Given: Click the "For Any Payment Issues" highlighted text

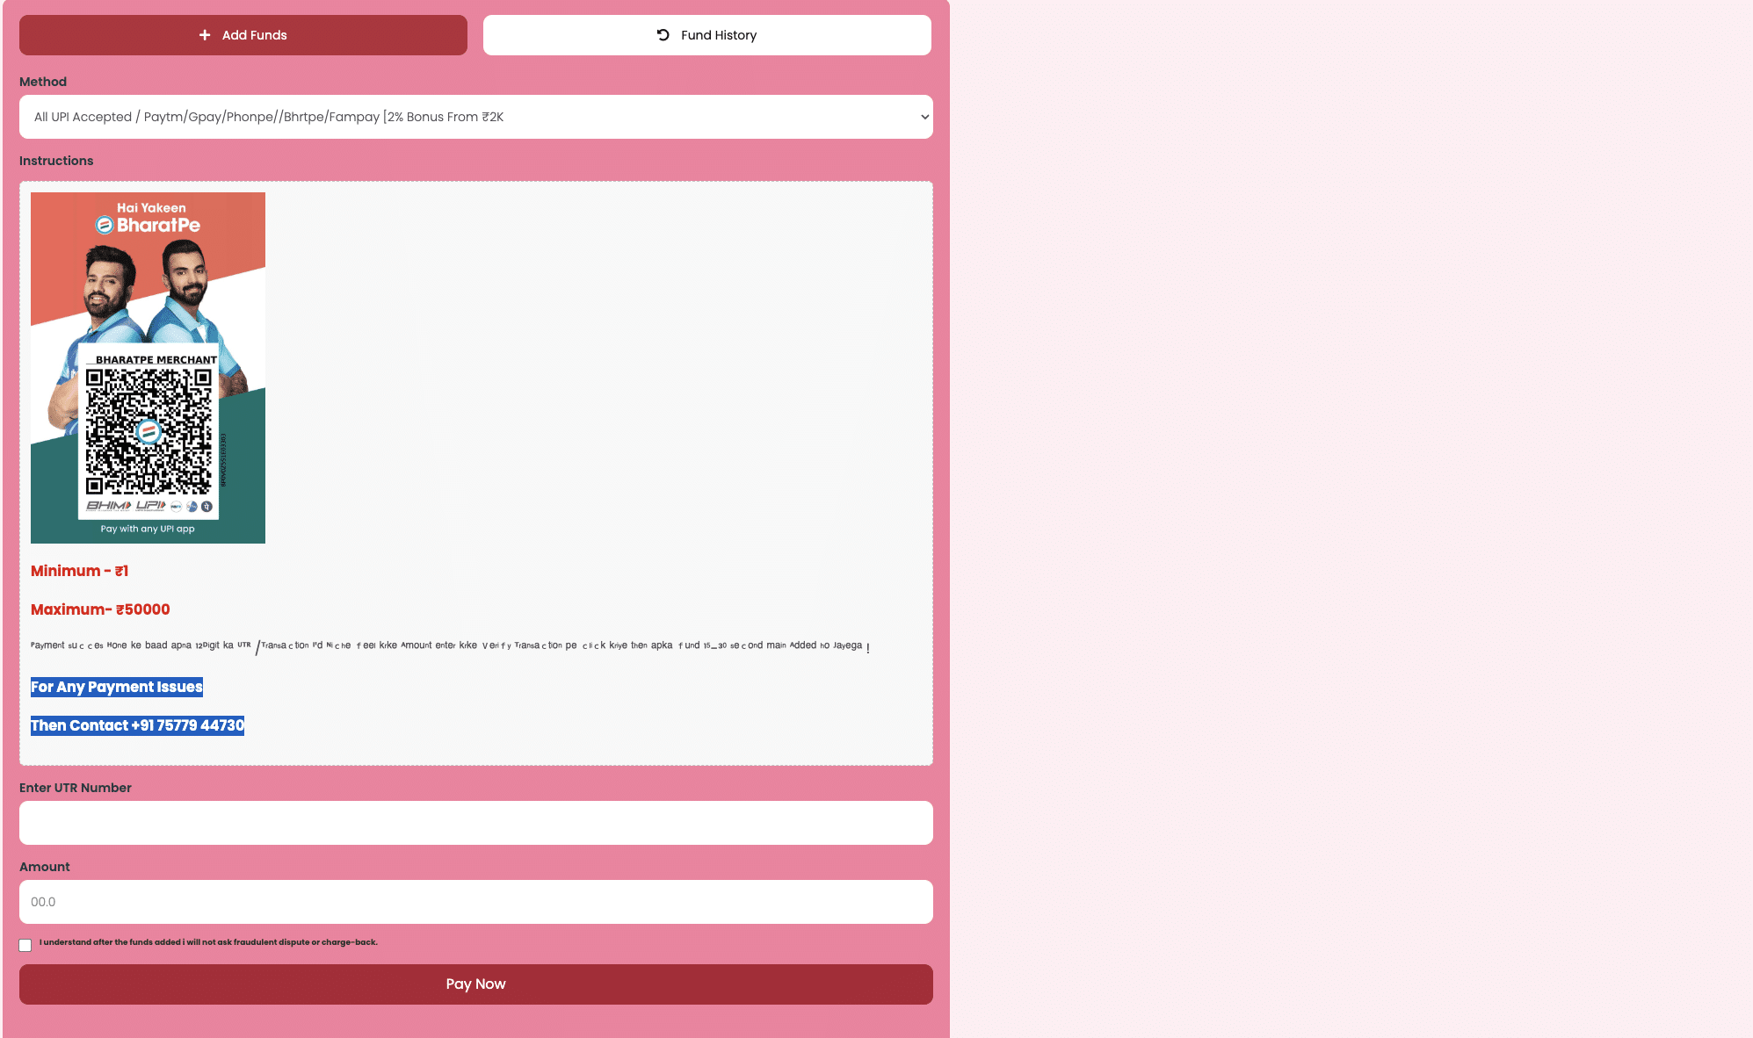Looking at the screenshot, I should [x=117, y=687].
